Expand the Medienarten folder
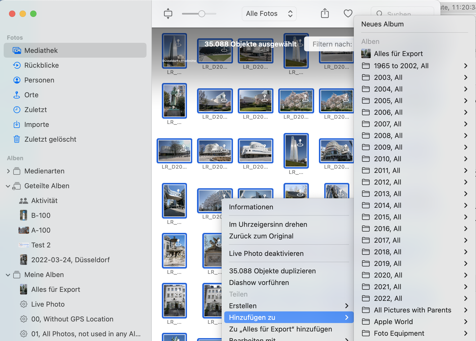 (8, 171)
